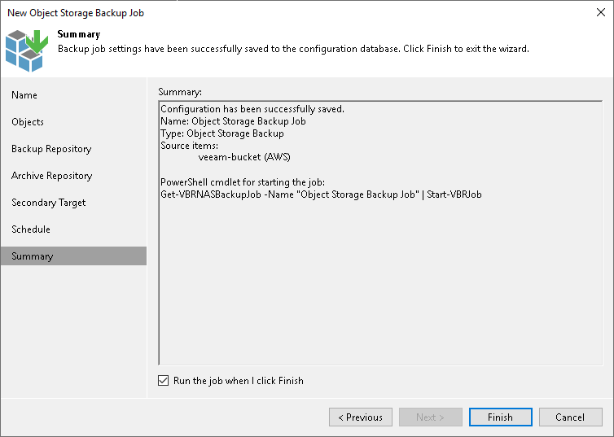Viewport: 614px width, 437px height.
Task: Click the veeam-bucket (AWS) source item
Action: (x=244, y=157)
